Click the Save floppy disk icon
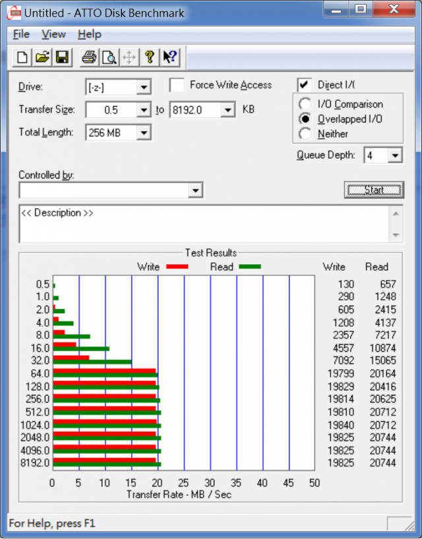Screen dimensions: 422x539 tap(62, 57)
